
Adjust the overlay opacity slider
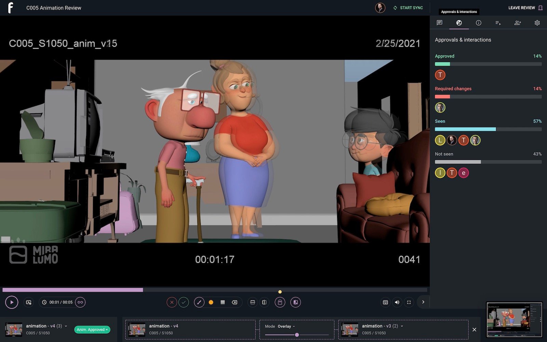pyautogui.click(x=297, y=335)
